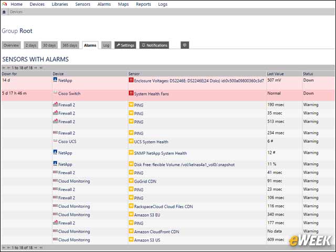This screenshot has width=336, height=252.
Task: Switch to the 2 days tab
Action: 31,45
